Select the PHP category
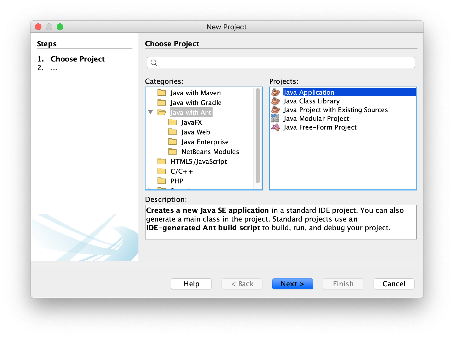454x338 pixels. [x=177, y=181]
